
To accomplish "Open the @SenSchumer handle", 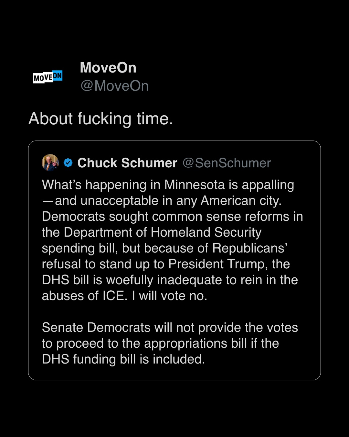I will (227, 163).
